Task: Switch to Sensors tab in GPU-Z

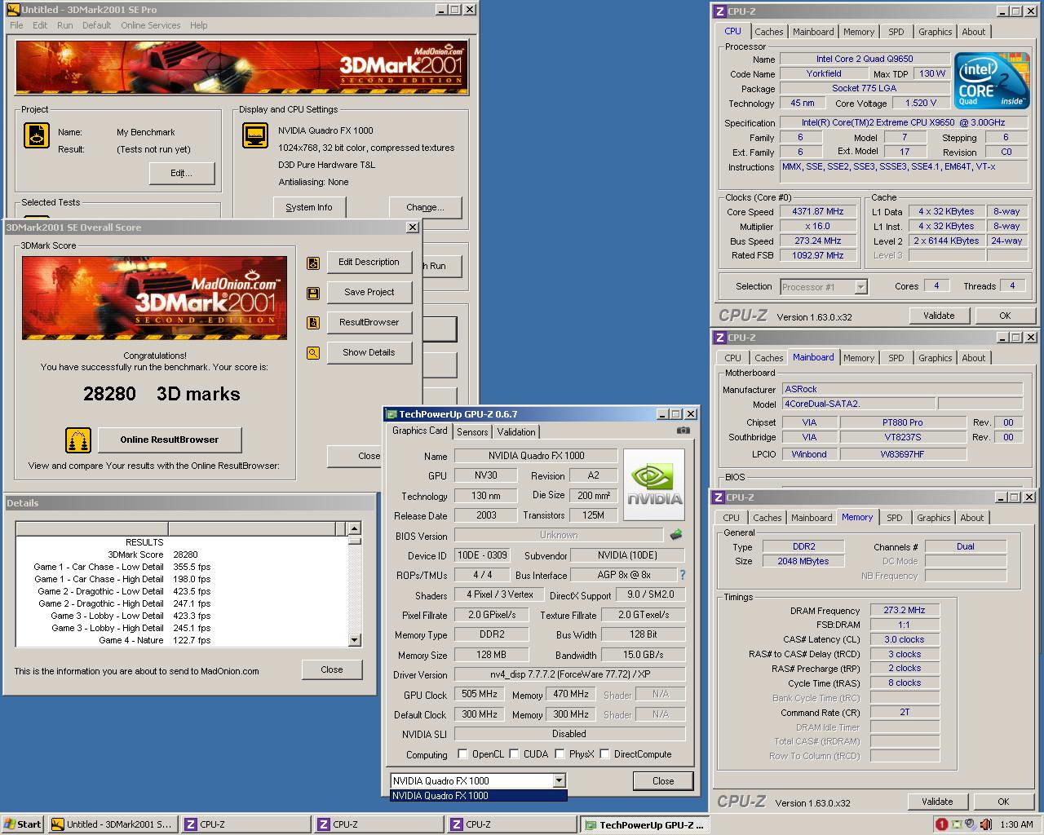Action: (472, 432)
